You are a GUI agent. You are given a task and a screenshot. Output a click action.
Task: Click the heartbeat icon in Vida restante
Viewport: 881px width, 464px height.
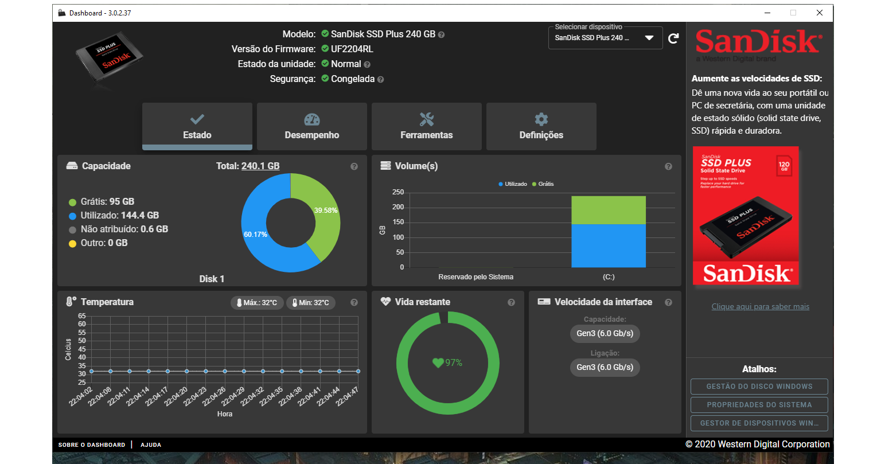[386, 302]
